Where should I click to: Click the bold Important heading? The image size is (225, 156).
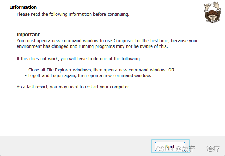tap(28, 35)
